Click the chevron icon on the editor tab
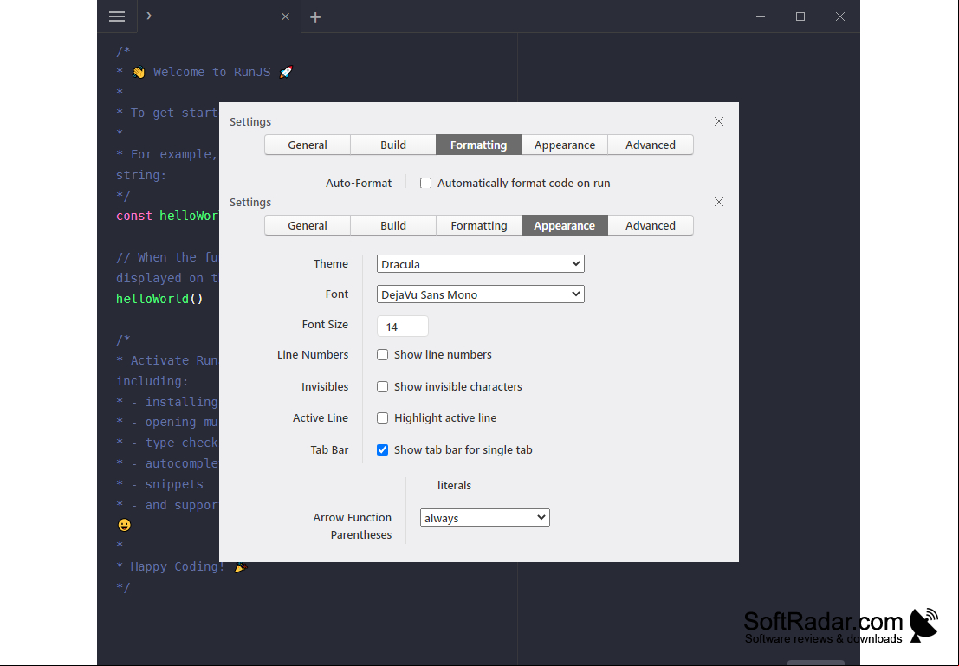 click(149, 16)
